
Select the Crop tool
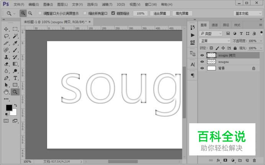click(6, 43)
